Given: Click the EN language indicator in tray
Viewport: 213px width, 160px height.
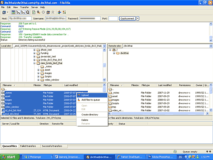Looking at the screenshot, I should pyautogui.click(x=180, y=157).
